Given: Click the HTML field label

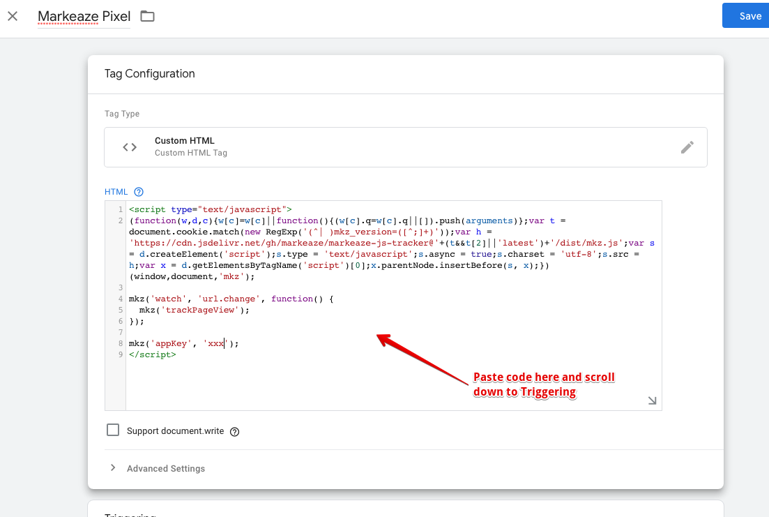Looking at the screenshot, I should click(116, 192).
